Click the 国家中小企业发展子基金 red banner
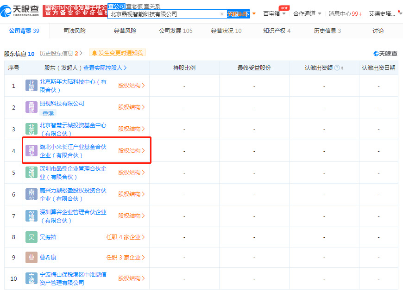This screenshot has height=290, width=403. click(x=75, y=11)
